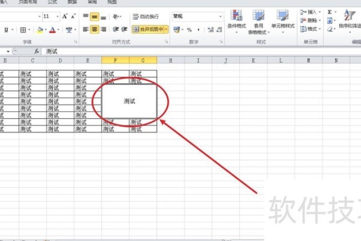Toggle middle vertical alignment
The height and width of the screenshot is (241, 361).
[x=94, y=17]
